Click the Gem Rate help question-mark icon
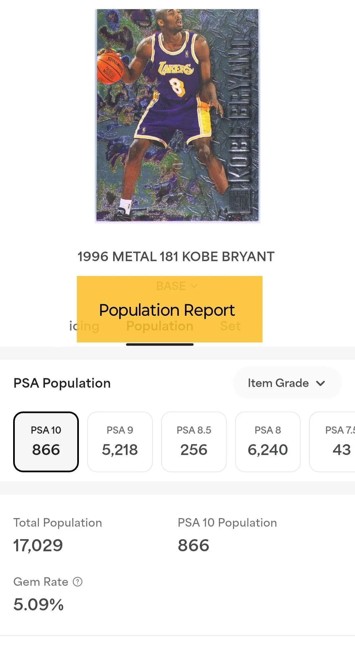355x645 pixels. point(78,582)
